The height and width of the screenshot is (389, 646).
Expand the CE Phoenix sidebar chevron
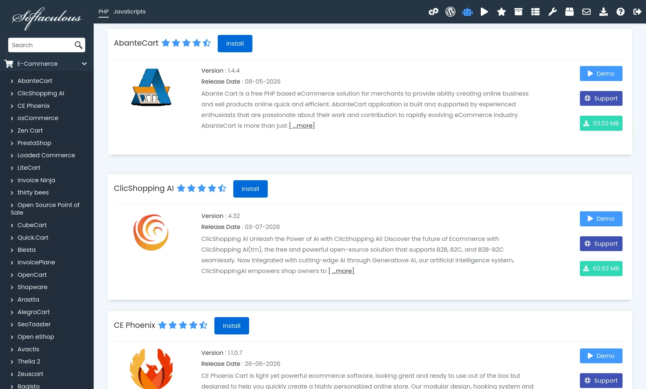click(12, 106)
